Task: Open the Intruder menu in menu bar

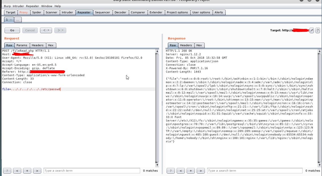Action: (18, 6)
